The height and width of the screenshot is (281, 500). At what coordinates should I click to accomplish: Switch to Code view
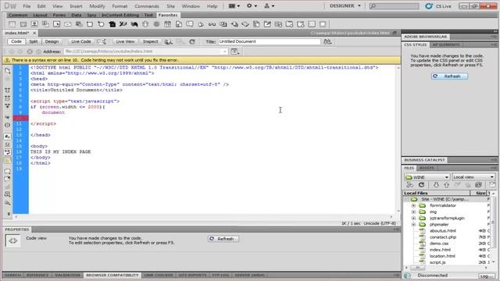pos(16,41)
